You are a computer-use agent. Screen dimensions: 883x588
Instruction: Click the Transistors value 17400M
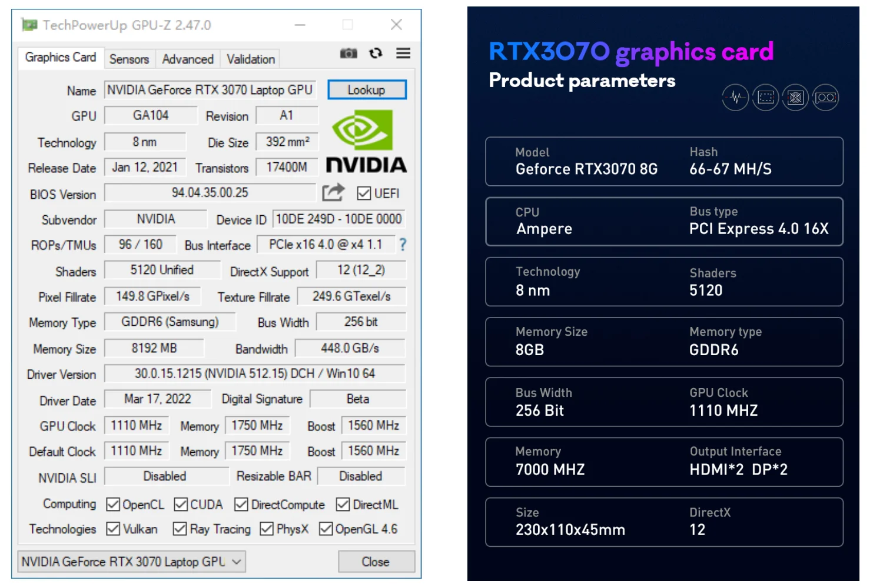(x=287, y=168)
